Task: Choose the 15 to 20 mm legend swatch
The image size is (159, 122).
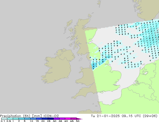Action: (x=39, y=119)
